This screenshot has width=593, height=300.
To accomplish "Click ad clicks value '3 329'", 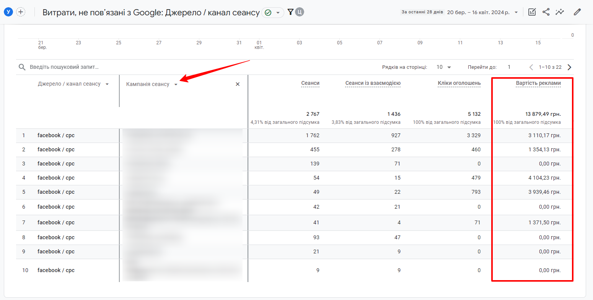I will [474, 135].
